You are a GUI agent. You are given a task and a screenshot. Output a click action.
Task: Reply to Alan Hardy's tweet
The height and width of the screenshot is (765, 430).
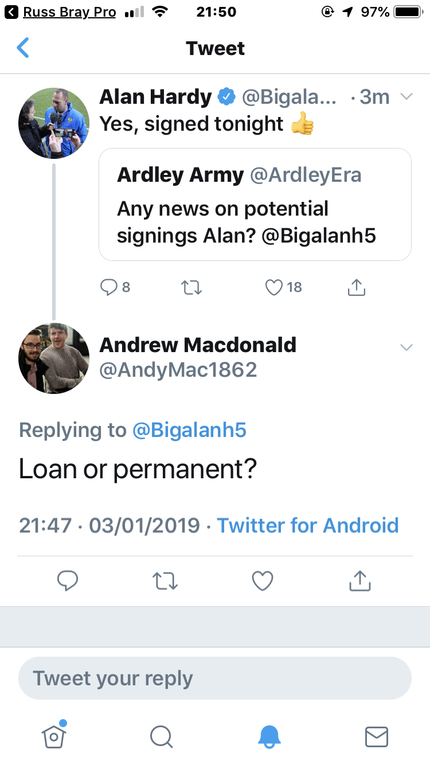(109, 287)
